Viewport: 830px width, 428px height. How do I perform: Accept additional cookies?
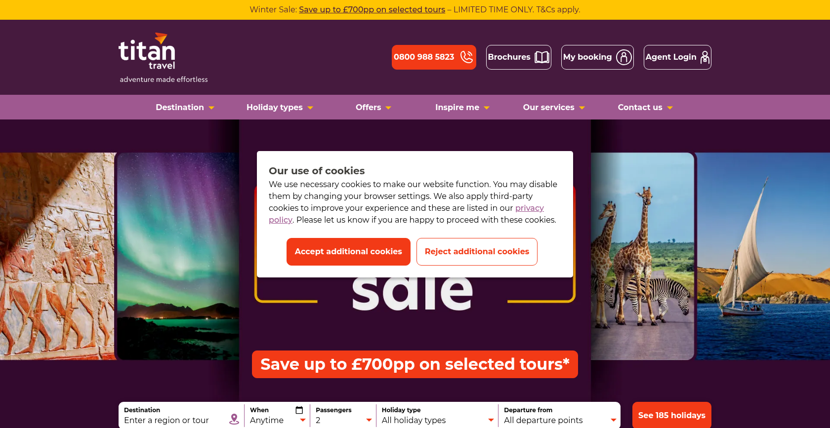coord(348,252)
